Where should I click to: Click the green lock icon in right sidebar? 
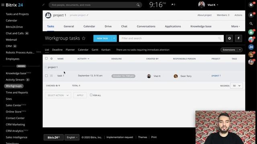click(251, 32)
